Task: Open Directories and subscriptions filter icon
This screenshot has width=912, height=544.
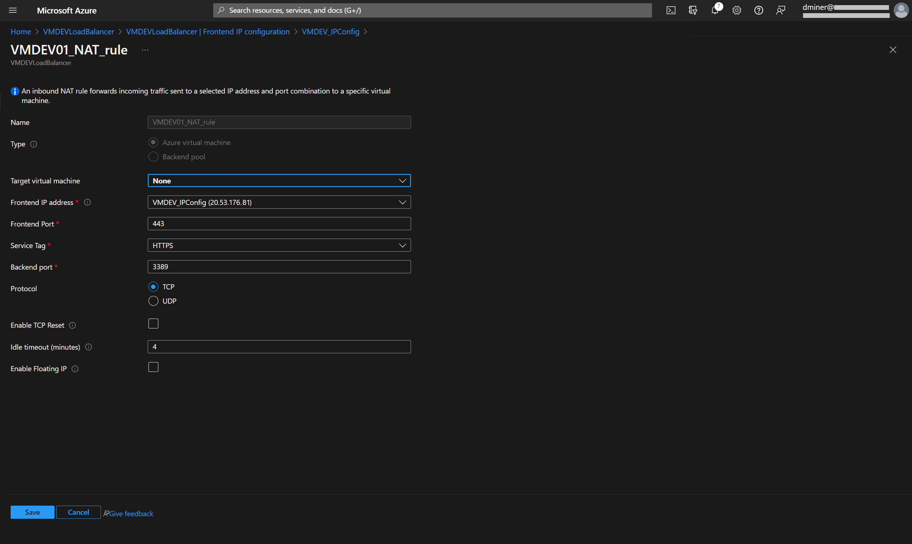Action: (693, 10)
